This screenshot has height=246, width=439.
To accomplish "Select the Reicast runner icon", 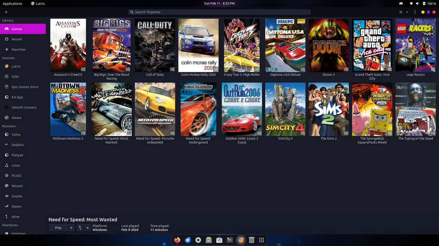I will click(7, 186).
